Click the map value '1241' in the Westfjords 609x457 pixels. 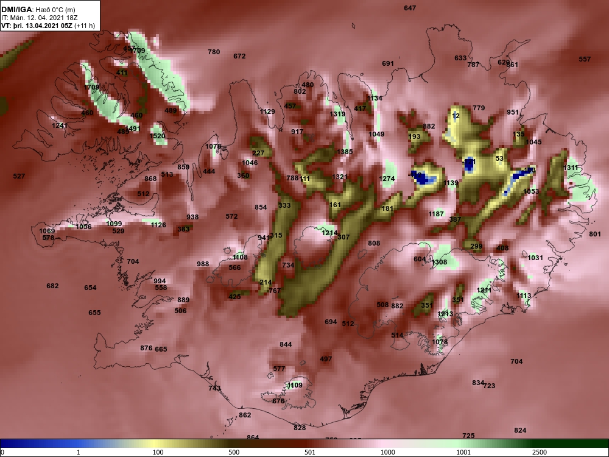tap(60, 126)
